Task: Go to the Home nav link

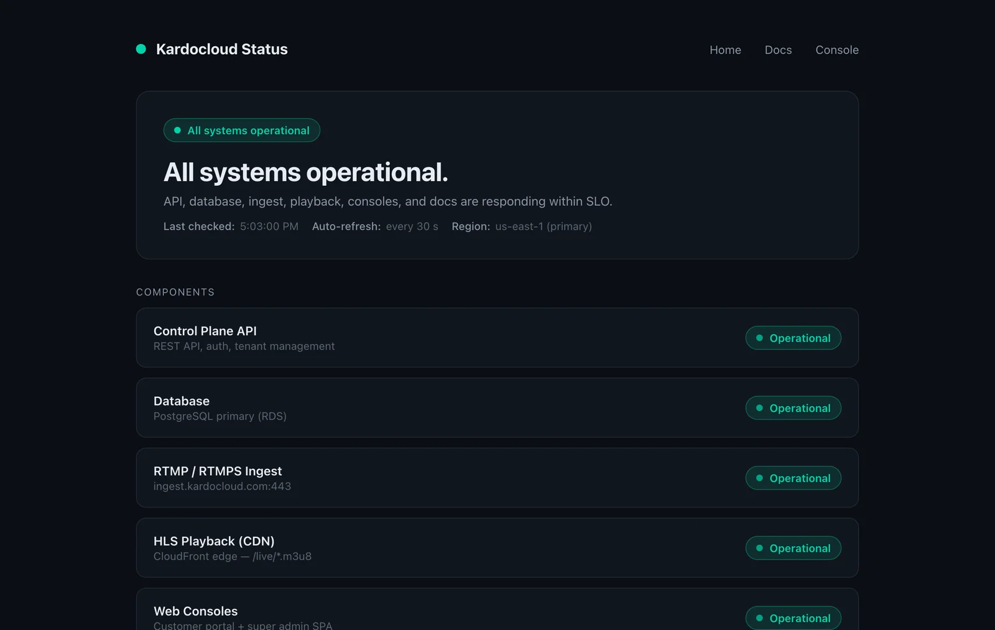Action: pyautogui.click(x=725, y=50)
